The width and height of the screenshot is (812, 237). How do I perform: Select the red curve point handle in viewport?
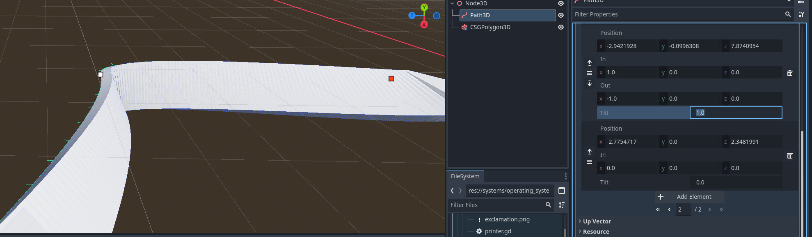[391, 79]
